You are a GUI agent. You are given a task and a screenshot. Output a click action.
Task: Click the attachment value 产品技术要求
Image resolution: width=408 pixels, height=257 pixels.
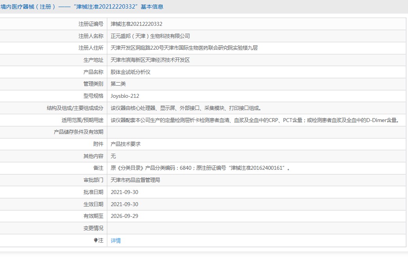pos(125,144)
